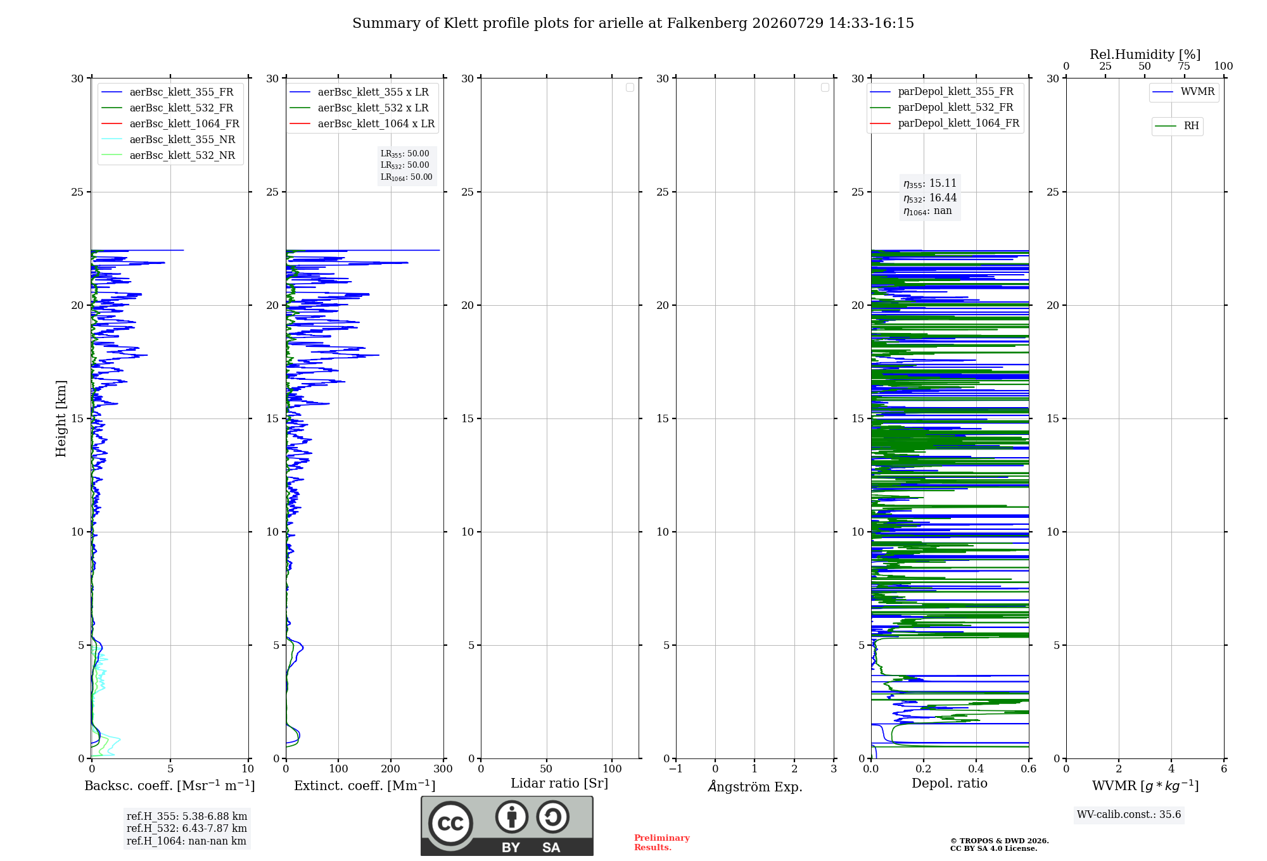Click the LR values annotation box
The width and height of the screenshot is (1267, 861).
[x=407, y=165]
